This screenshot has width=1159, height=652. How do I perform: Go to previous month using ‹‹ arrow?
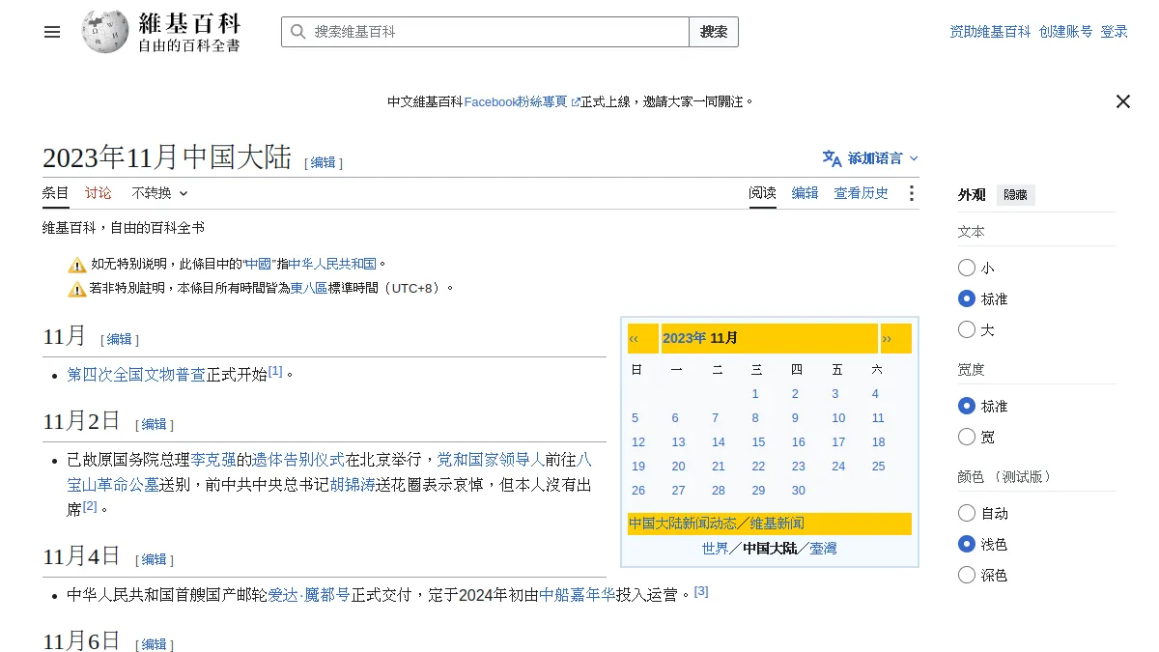tap(634, 338)
